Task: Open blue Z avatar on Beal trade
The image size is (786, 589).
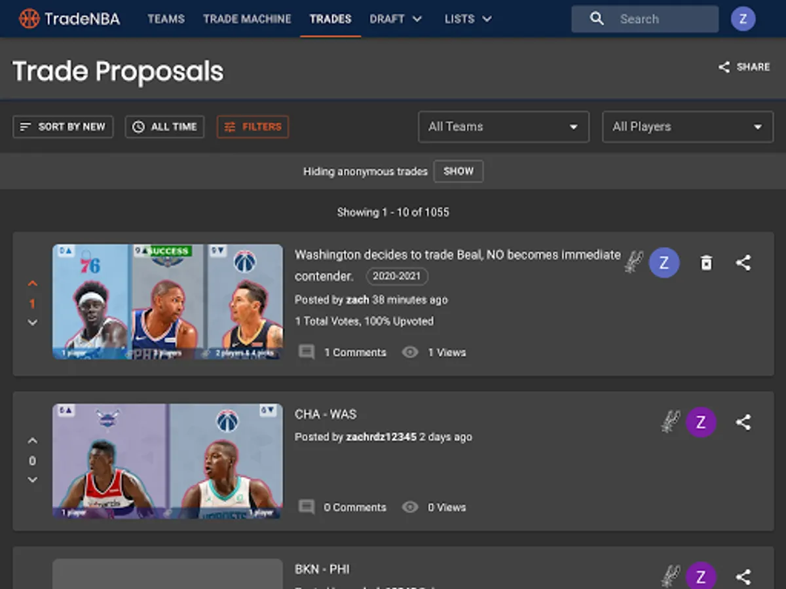Action: point(664,262)
